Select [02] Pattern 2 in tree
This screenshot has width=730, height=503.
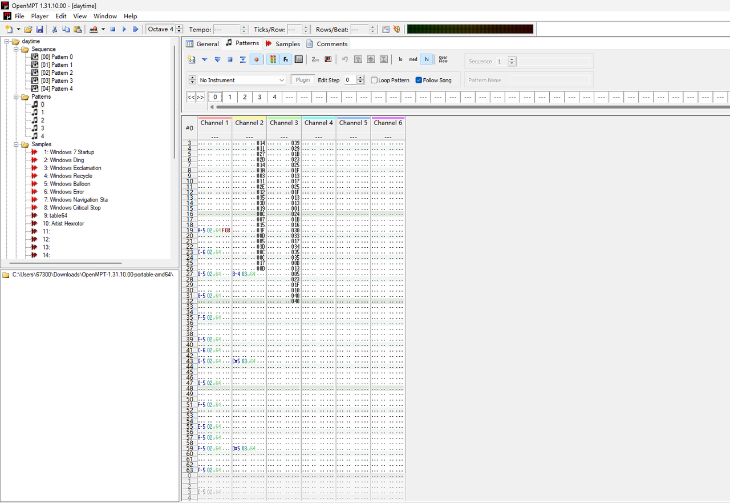click(56, 73)
